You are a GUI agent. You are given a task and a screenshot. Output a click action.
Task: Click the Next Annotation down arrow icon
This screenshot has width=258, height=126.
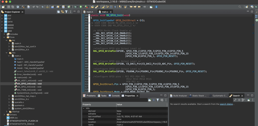(120, 7)
